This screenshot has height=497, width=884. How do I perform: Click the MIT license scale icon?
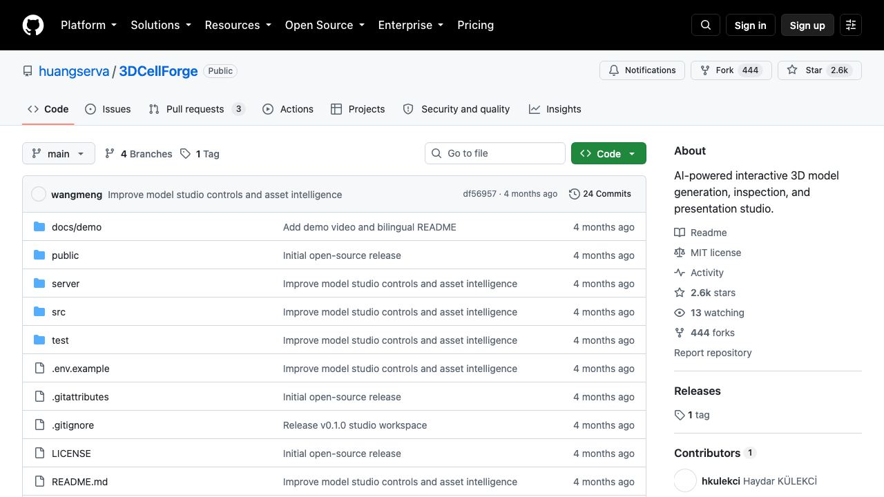click(680, 253)
